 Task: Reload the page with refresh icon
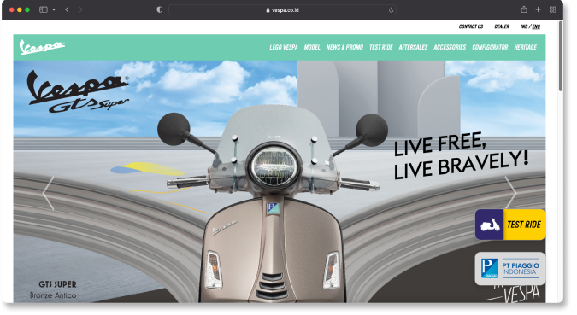click(391, 10)
